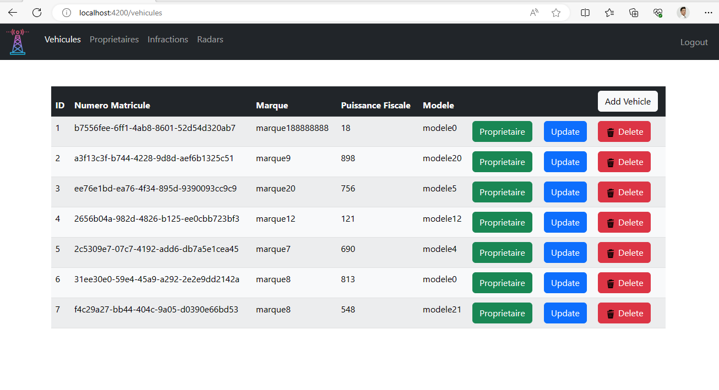
Task: Click the trash icon for vehicle ID 7
Action: point(611,313)
